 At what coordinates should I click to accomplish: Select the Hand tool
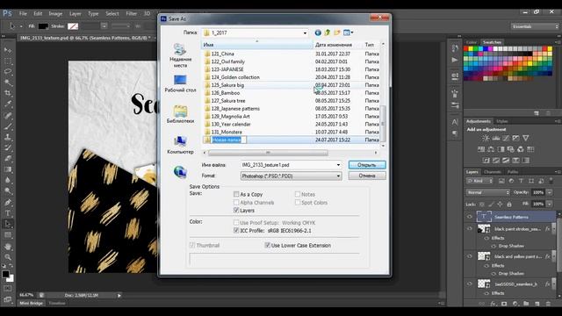pos(8,247)
